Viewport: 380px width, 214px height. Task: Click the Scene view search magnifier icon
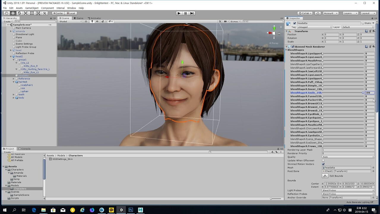(244, 21)
